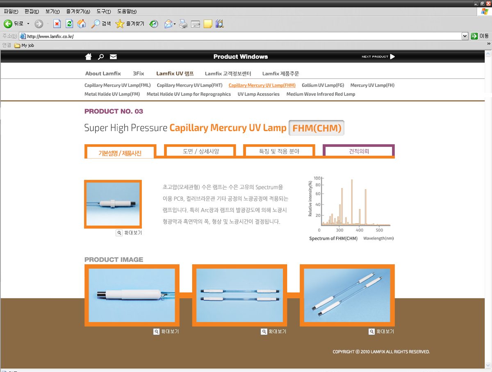Open the Back button history dropdown arrow

28,24
